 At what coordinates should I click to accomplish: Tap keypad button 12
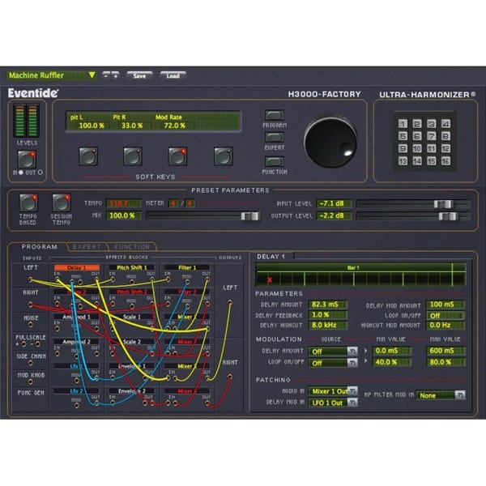click(446, 148)
